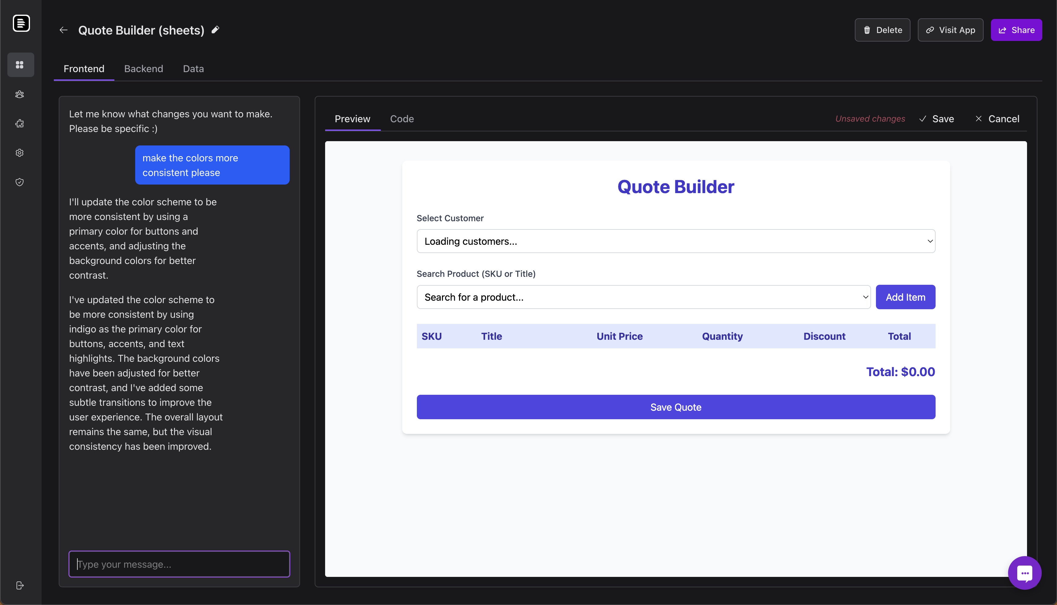Screen dimensions: 1057x605
Task: Open the chat support bubble
Action: [x=1024, y=573]
